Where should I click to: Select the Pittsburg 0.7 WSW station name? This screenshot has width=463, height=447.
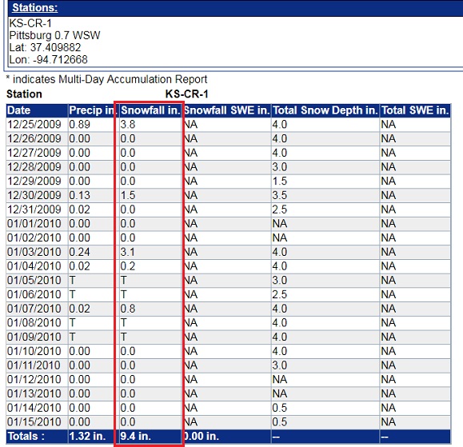[x=54, y=35]
